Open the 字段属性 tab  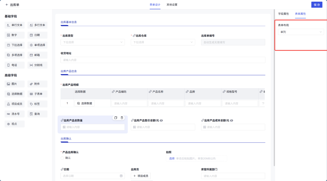click(283, 14)
